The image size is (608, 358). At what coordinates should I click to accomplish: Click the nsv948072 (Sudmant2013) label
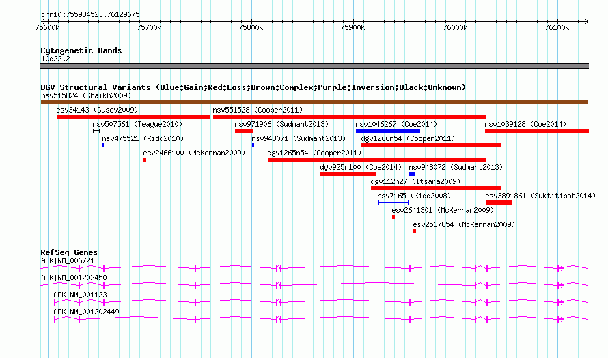[456, 167]
